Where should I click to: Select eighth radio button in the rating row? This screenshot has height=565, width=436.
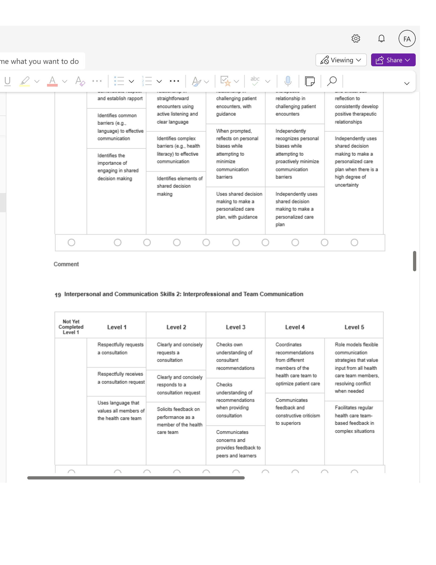click(295, 242)
